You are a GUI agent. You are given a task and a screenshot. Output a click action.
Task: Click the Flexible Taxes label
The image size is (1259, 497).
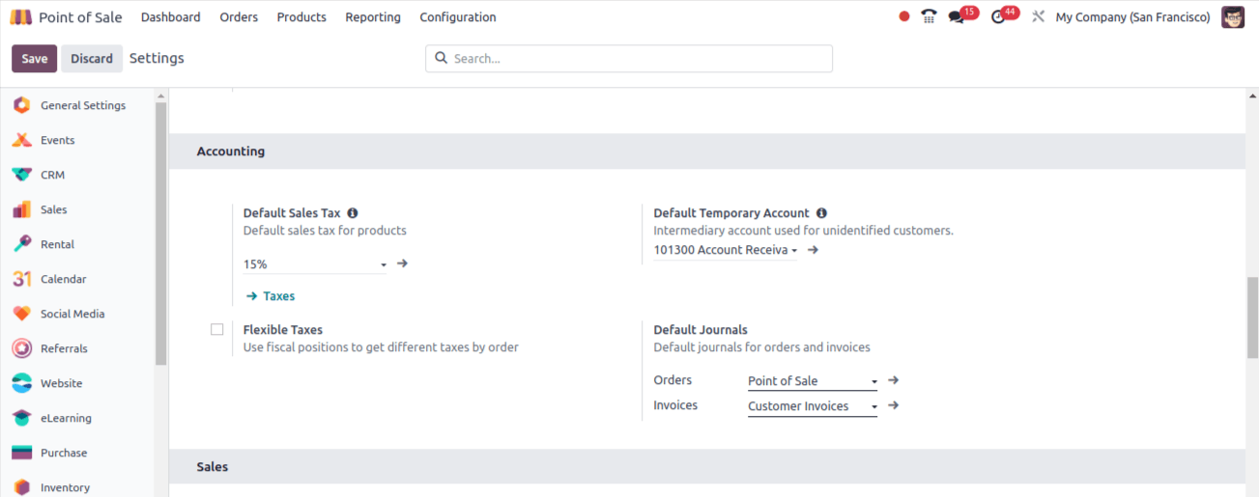(283, 330)
